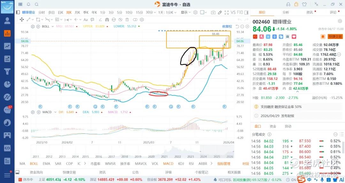Open 指标管理 indicator management link
Image resolution: width=345 pixels, height=183 pixels.
[224, 164]
